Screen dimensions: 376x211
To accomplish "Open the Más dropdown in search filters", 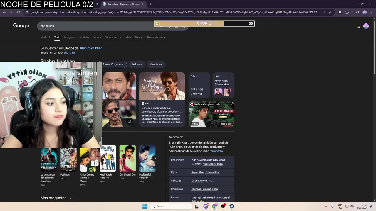I will coord(138,37).
